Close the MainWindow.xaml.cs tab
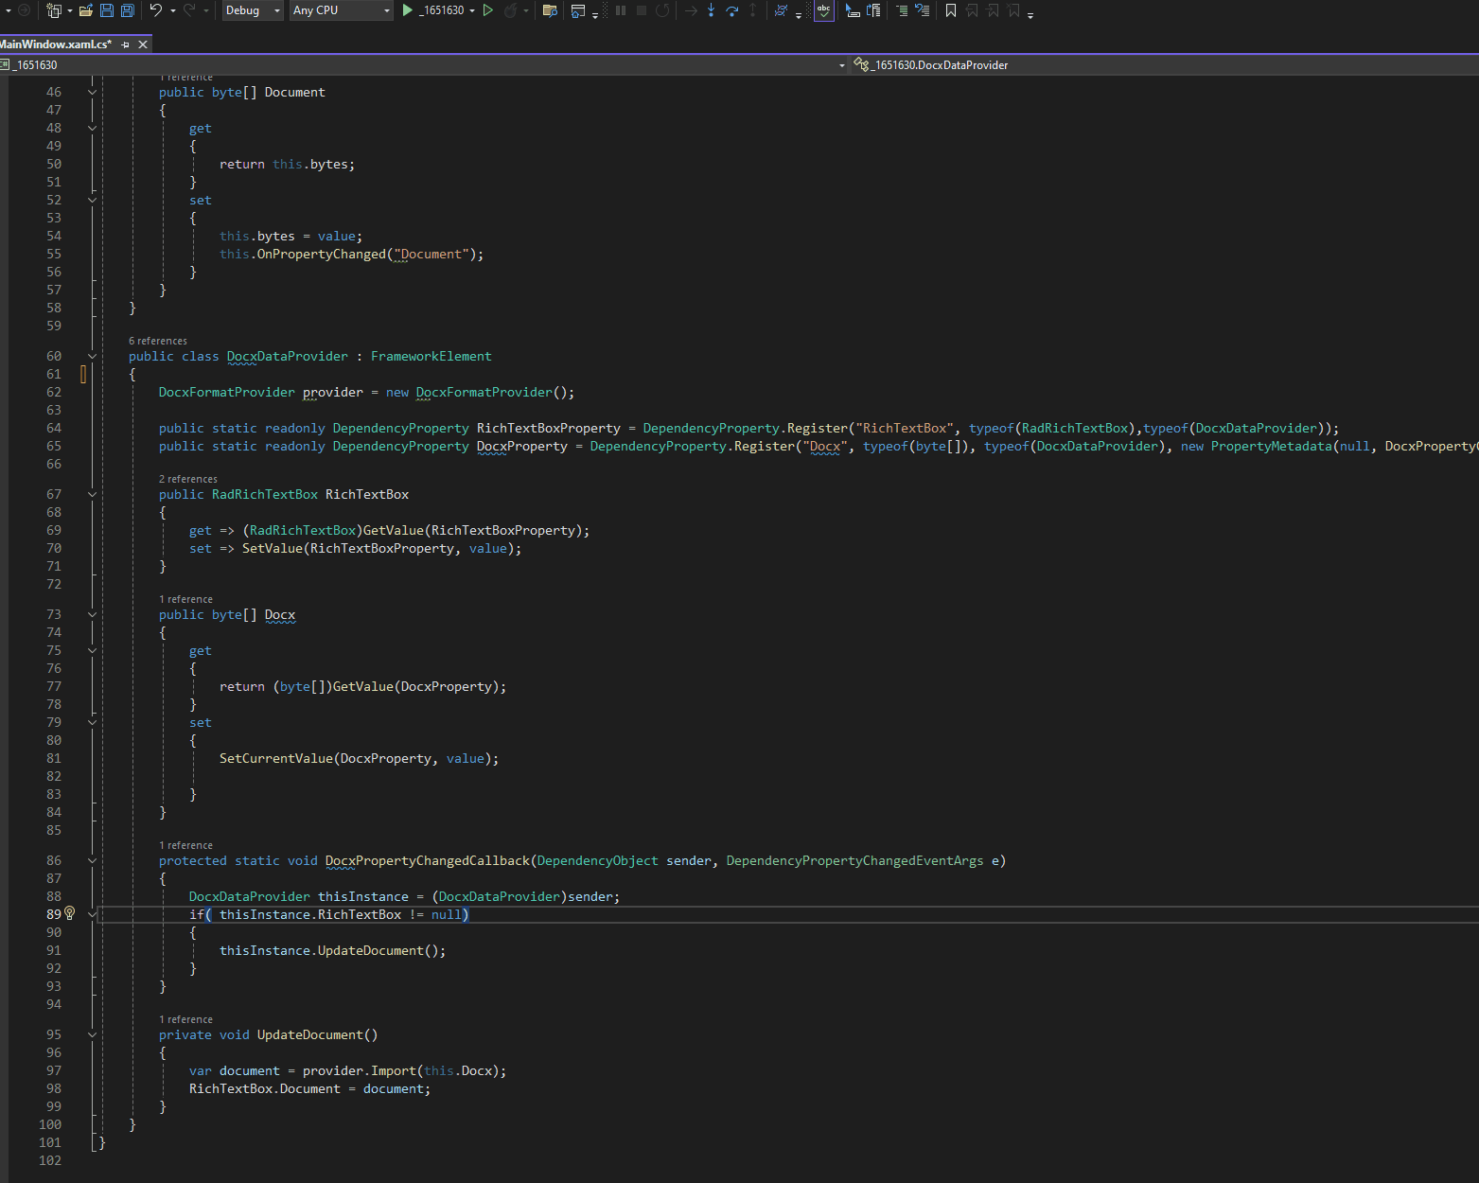Image resolution: width=1479 pixels, height=1183 pixels. tap(143, 44)
